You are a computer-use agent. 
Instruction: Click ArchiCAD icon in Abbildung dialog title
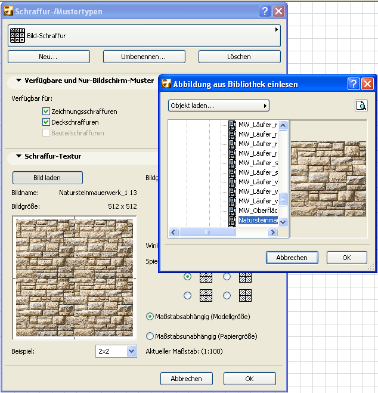pyautogui.click(x=166, y=83)
